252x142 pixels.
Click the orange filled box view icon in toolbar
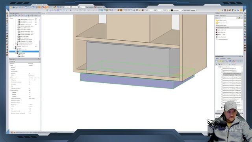pos(121,10)
